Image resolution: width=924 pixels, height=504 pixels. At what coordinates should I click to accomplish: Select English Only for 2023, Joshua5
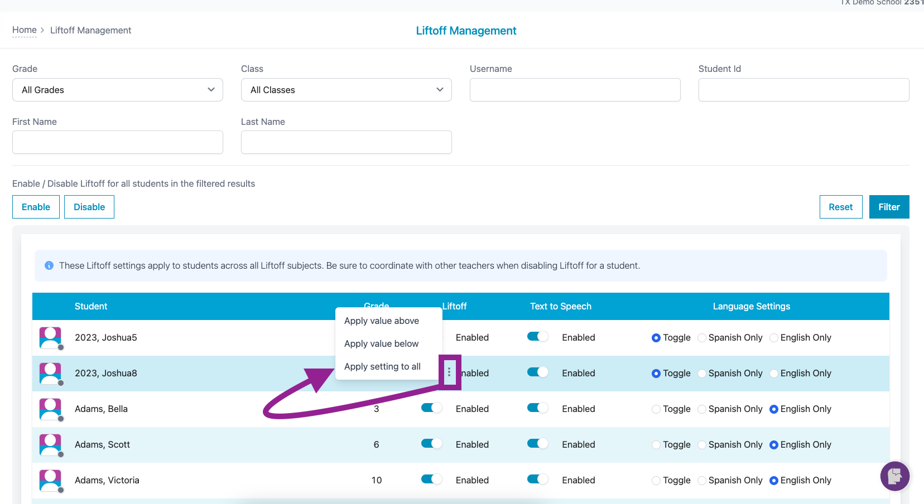coord(774,338)
